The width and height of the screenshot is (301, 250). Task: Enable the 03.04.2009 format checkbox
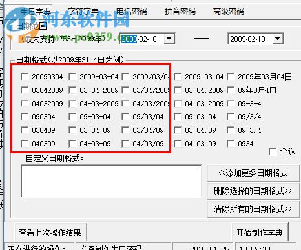pyautogui.click(x=178, y=90)
